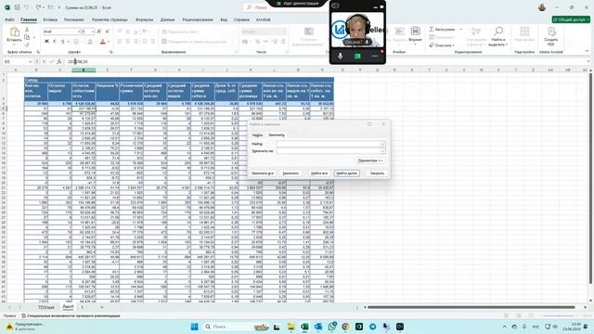The image size is (594, 334).
Task: Collapse the ribbon with the chevron
Action: point(587,52)
